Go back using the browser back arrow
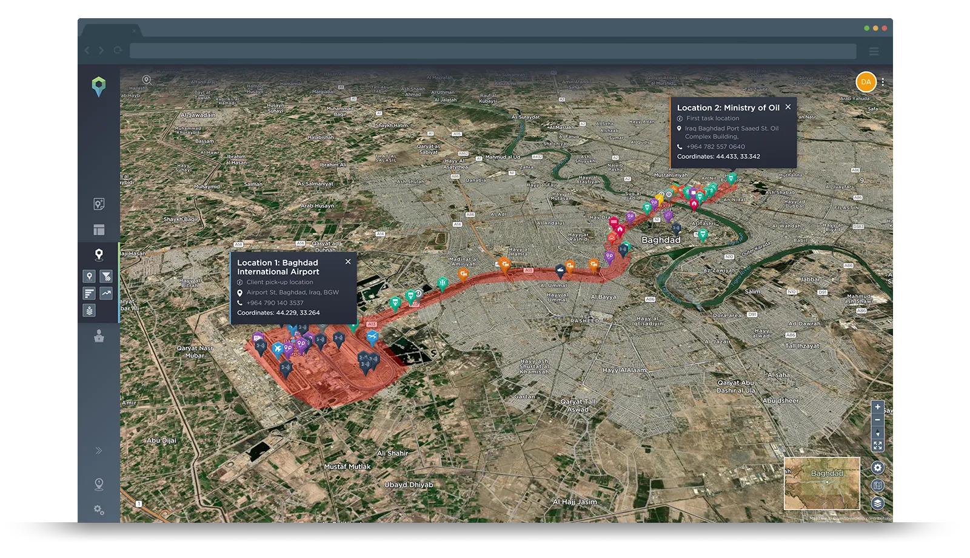Screen dimensions: 970x558 click(x=87, y=50)
